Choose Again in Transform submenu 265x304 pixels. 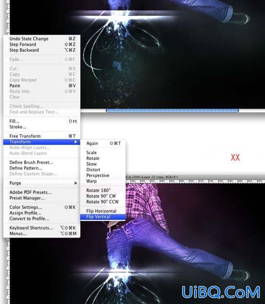103,143
